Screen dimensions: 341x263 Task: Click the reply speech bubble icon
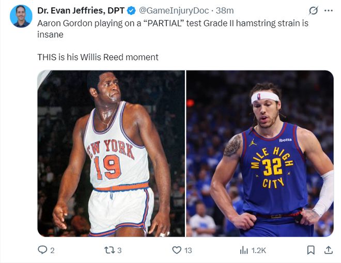click(42, 250)
